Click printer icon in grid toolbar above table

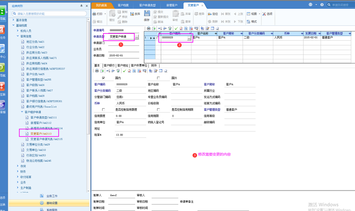pos(149,28)
